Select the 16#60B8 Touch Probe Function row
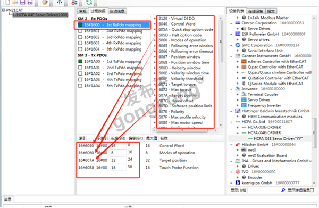The height and width of the screenshot is (208, 319). (138, 168)
